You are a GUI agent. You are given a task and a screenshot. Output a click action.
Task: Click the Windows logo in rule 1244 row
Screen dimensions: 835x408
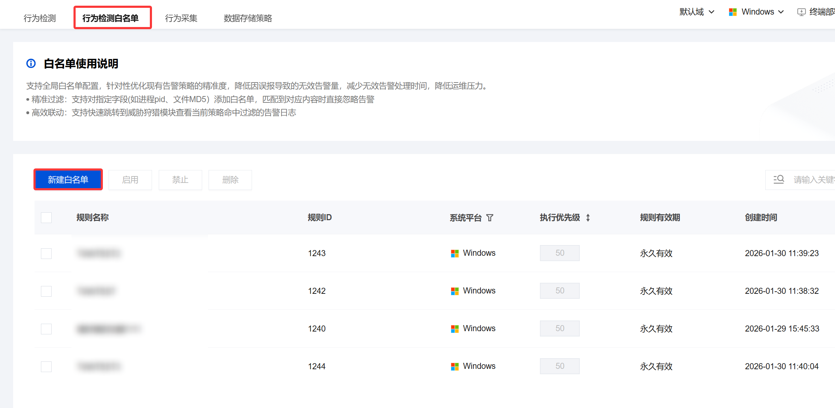tap(455, 366)
